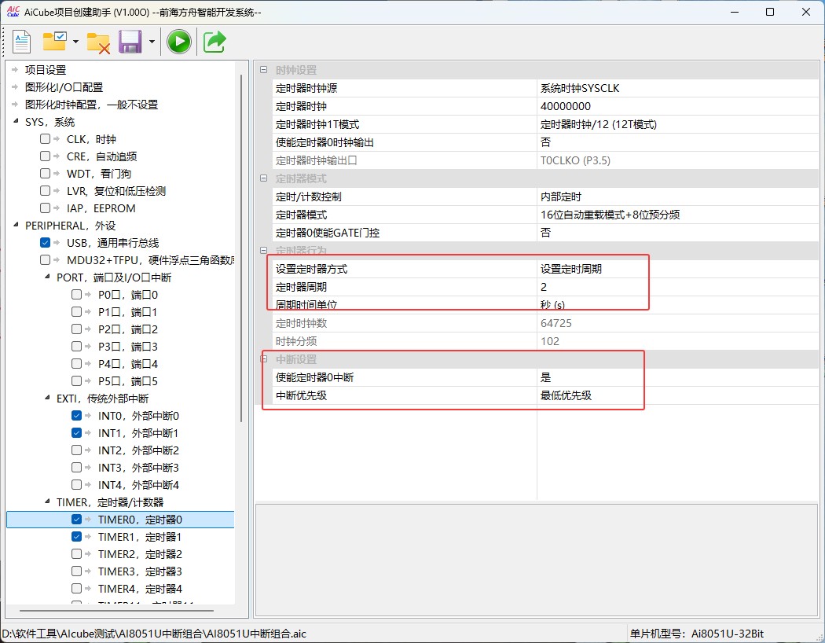
Task: Click the TOCLKO (P3.5) output port value
Action: point(677,160)
